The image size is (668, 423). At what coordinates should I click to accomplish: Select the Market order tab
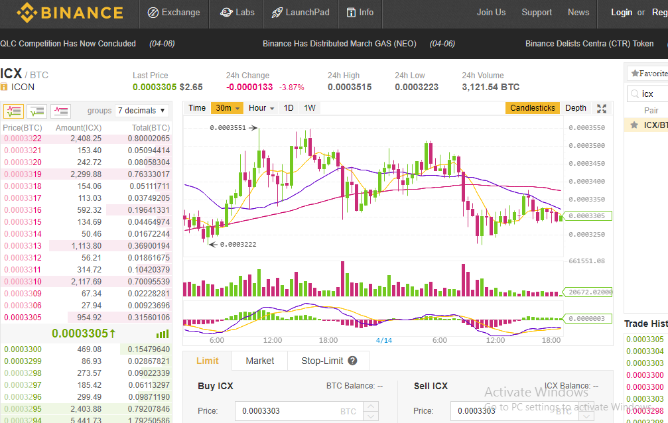(x=260, y=361)
